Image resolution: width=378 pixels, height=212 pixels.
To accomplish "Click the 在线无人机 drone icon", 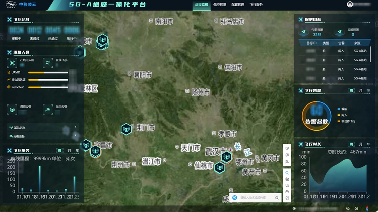I will pos(13,62).
